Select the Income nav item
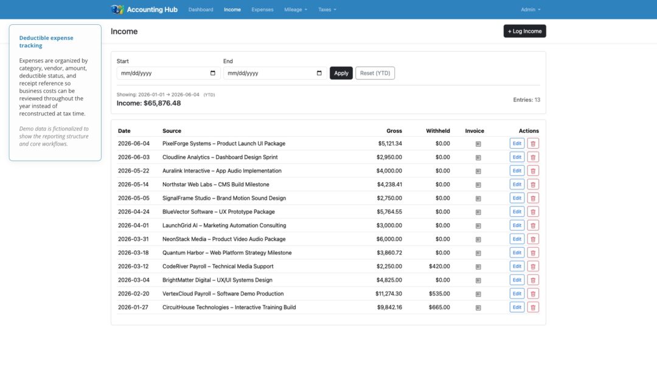 click(x=232, y=10)
